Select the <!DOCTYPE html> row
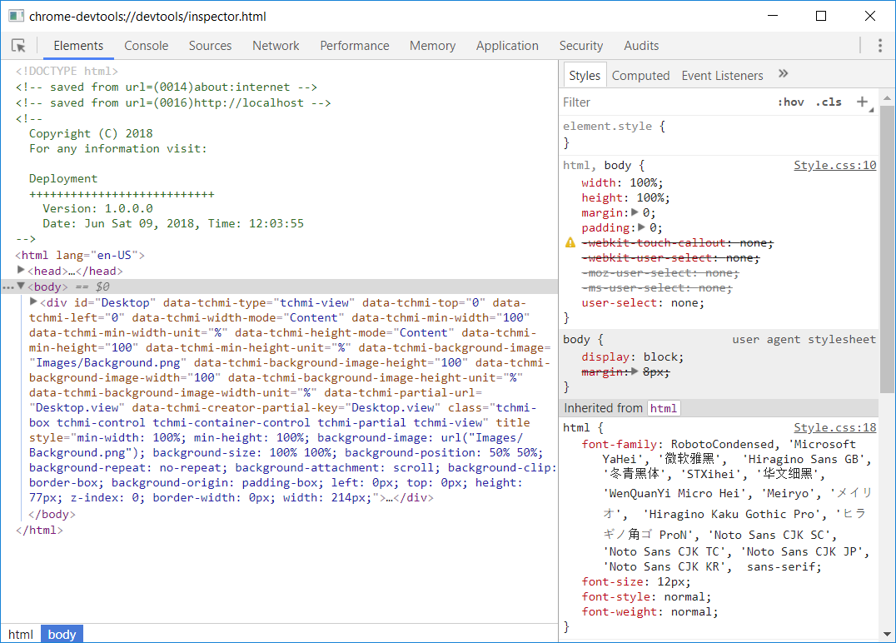The height and width of the screenshot is (643, 896). (x=67, y=71)
